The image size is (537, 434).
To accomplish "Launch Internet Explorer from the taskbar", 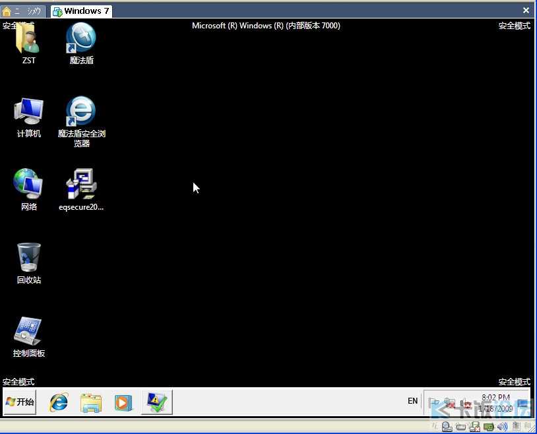I will point(59,402).
